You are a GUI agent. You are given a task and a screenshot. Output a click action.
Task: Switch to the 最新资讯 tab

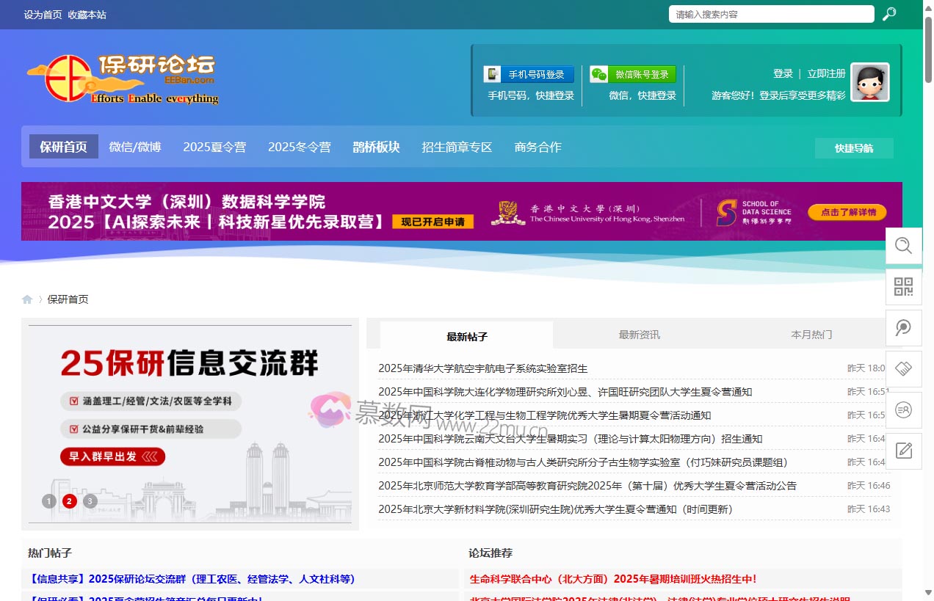point(638,334)
